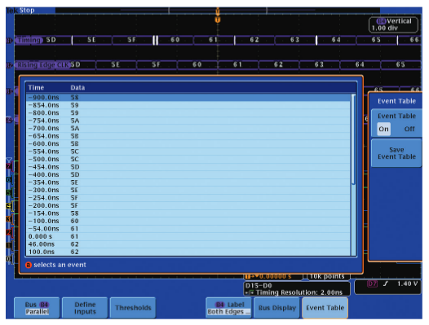Select the -400.0ns event row
The image size is (429, 325).
coord(188,174)
